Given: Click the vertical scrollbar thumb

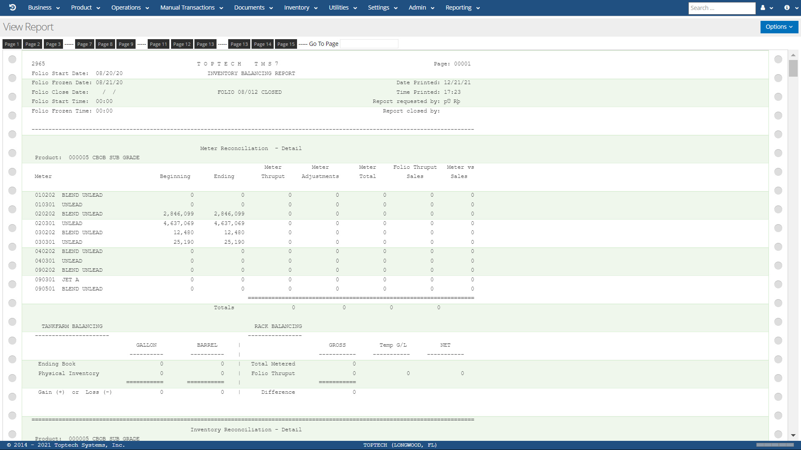Looking at the screenshot, I should click(793, 68).
